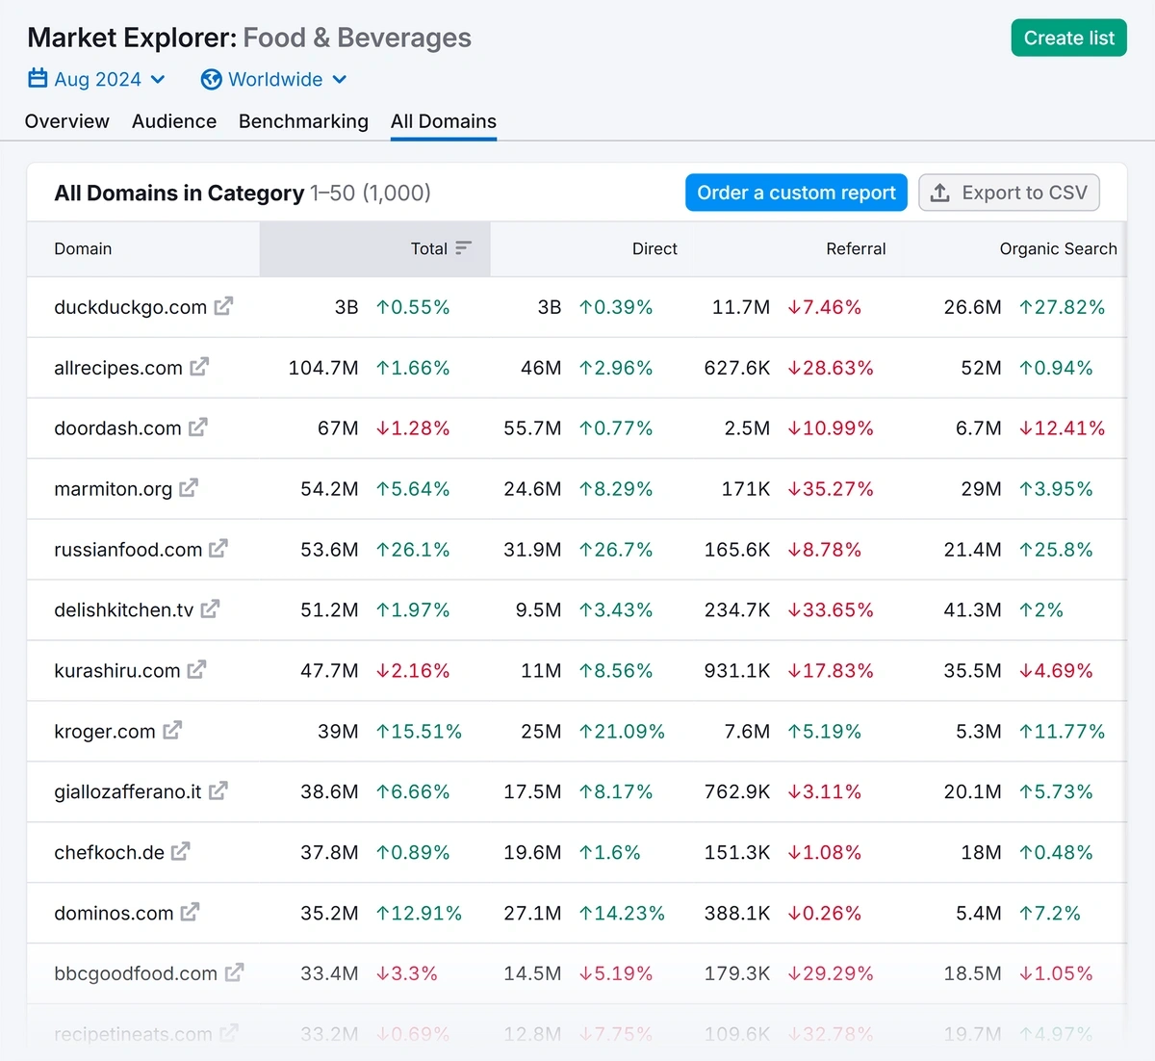1155x1061 pixels.
Task: Click doordash.com organic change 12.41%
Action: coord(1062,428)
